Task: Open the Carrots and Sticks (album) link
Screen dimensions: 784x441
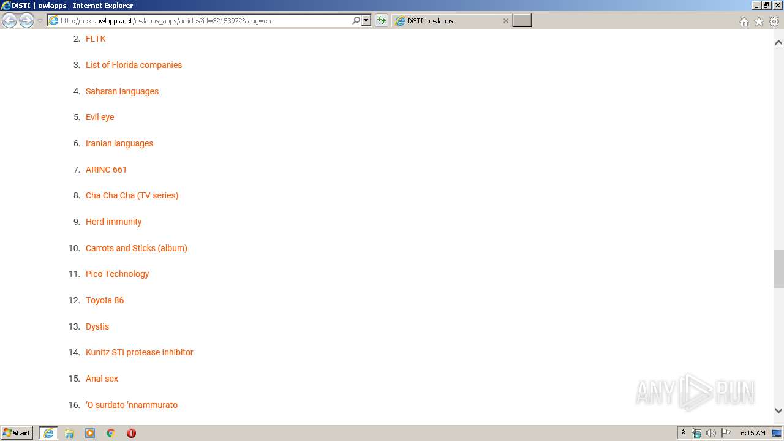Action: tap(136, 248)
